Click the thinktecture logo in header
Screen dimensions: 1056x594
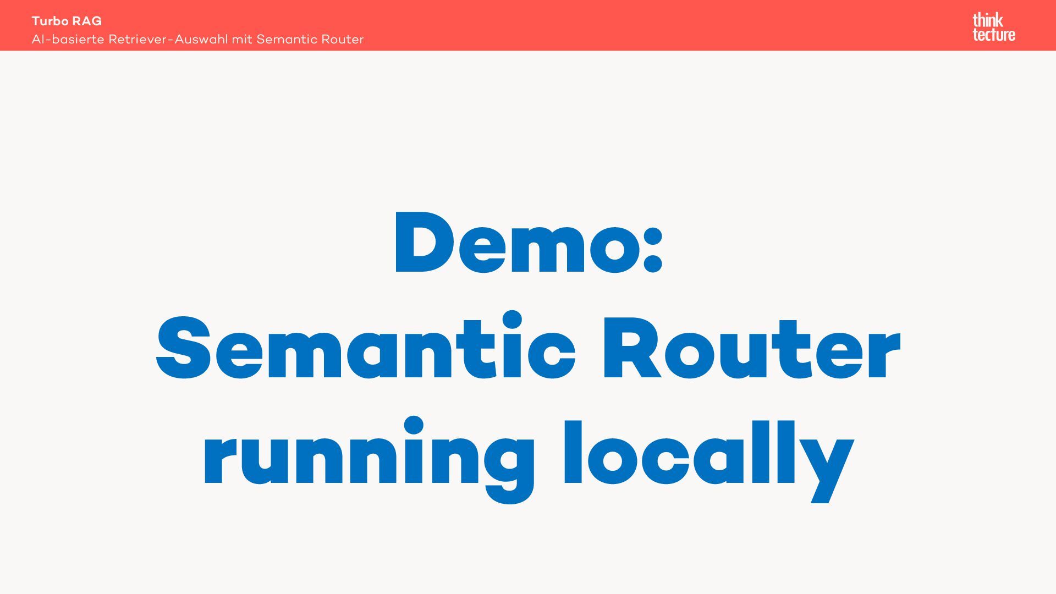pos(994,28)
